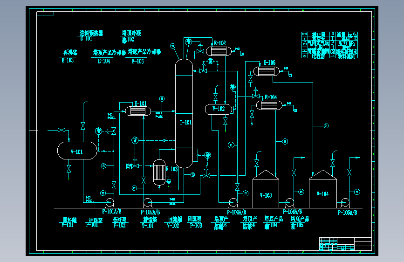Click the drain valve below V-101
The height and width of the screenshot is (262, 404).
pyautogui.click(x=69, y=169)
